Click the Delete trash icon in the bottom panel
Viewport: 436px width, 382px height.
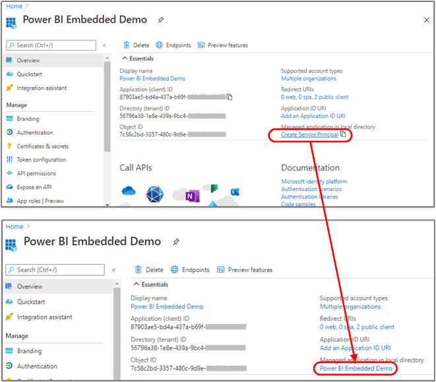(x=139, y=269)
